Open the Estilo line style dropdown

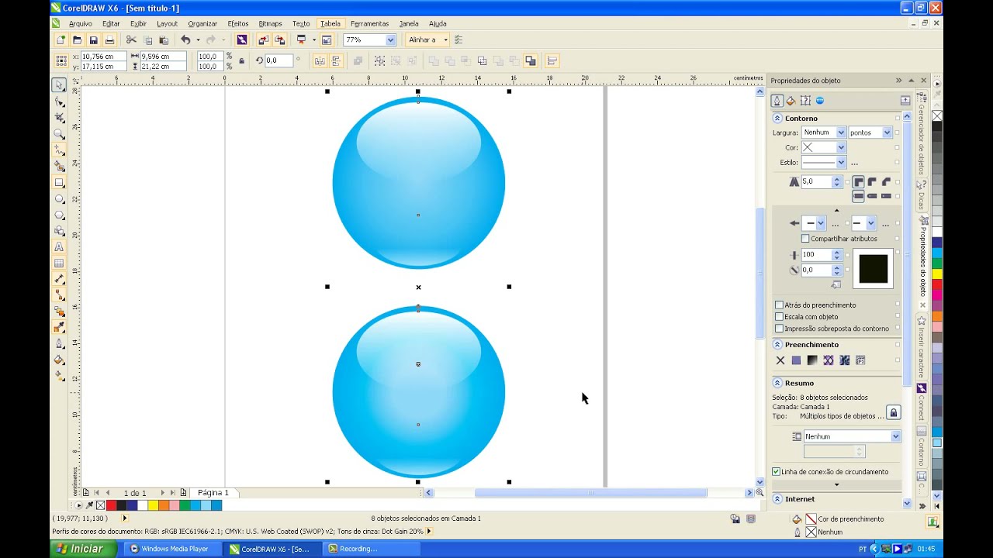841,163
